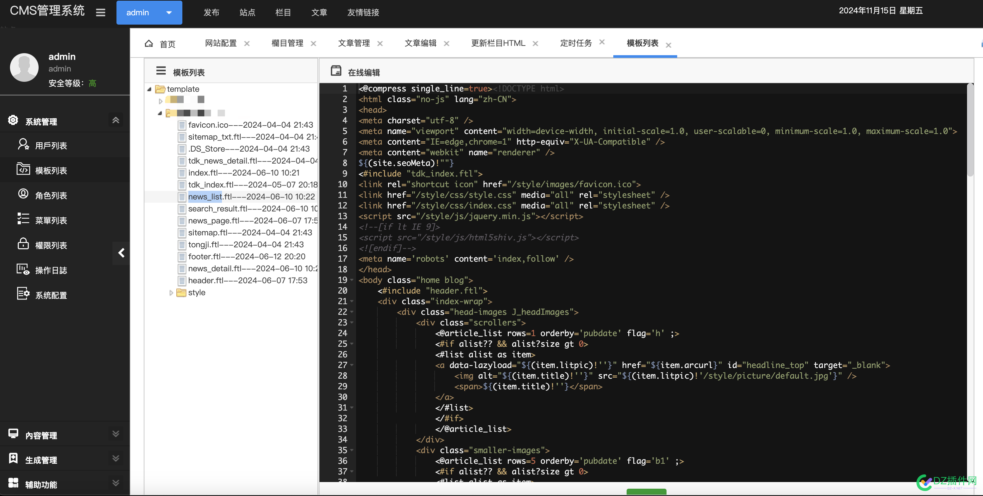Click the 菜單列表 list icon
This screenshot has height=496, width=983.
click(x=23, y=218)
